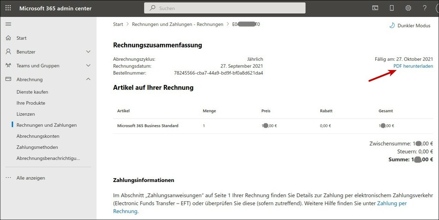439x220 pixels.
Task: Go to Start breadcrumb link
Action: (x=118, y=25)
